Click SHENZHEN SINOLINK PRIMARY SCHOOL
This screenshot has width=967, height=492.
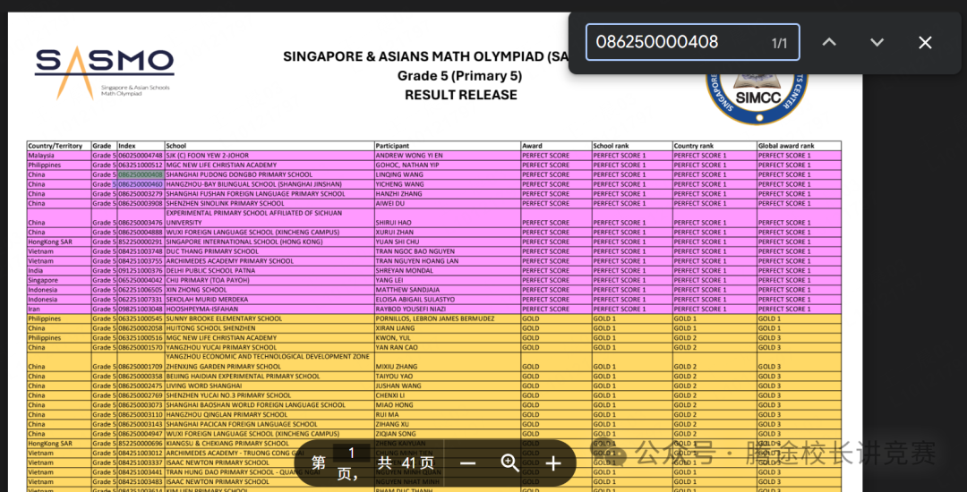click(225, 203)
